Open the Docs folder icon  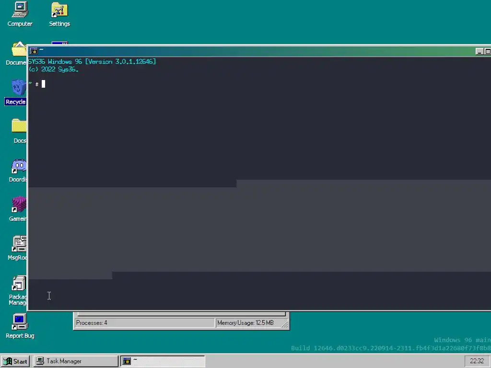pyautogui.click(x=19, y=131)
